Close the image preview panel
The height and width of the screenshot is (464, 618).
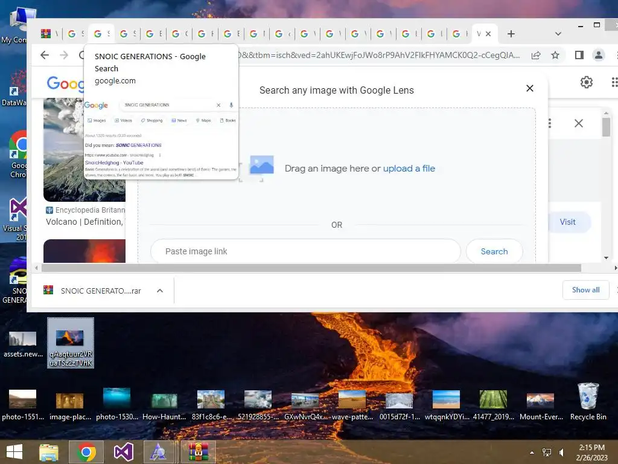[579, 123]
